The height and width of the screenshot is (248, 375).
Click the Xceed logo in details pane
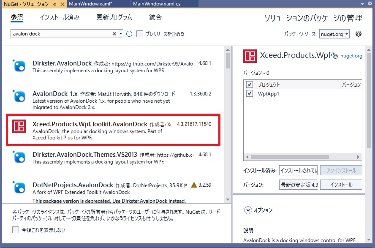pos(250,56)
